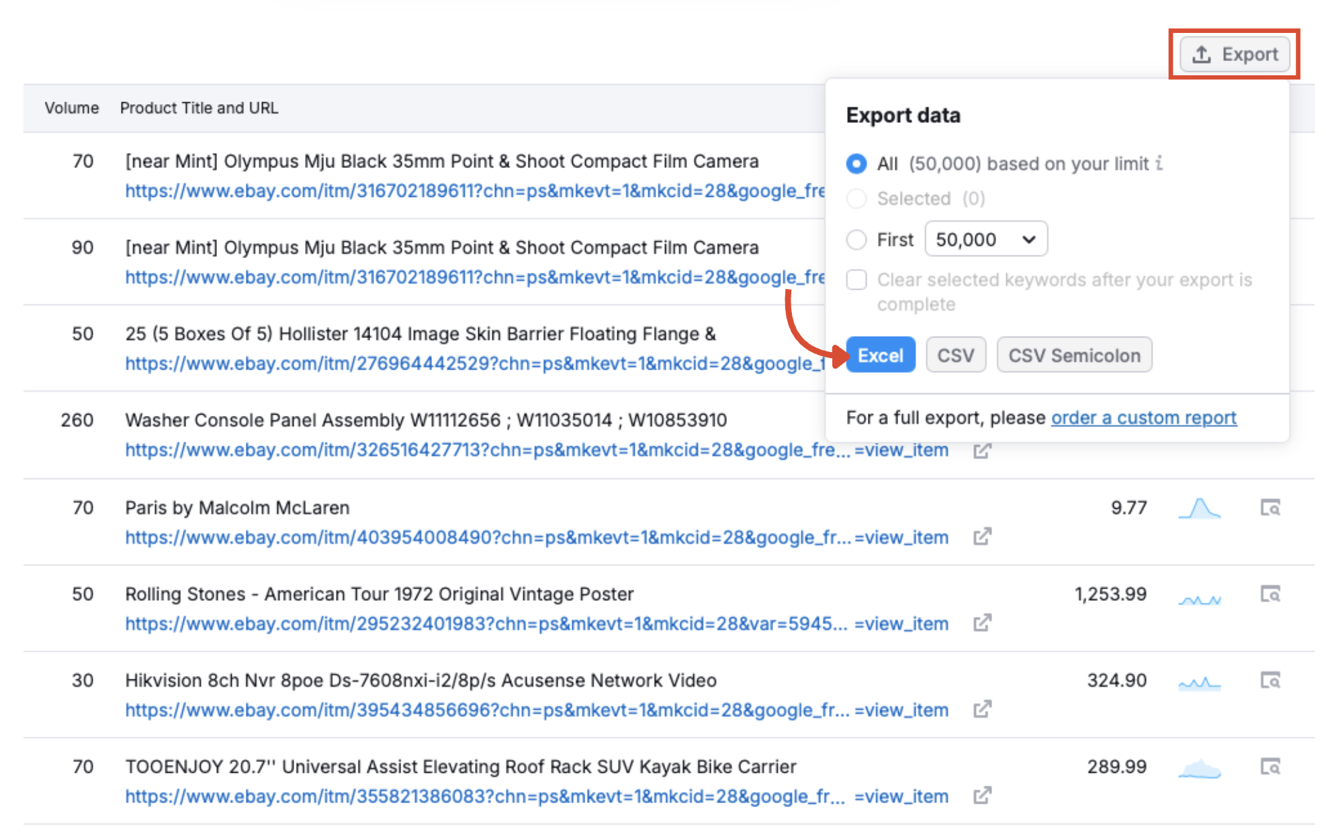Expand the First 50,000 dropdown
1326x836 pixels.
[985, 239]
